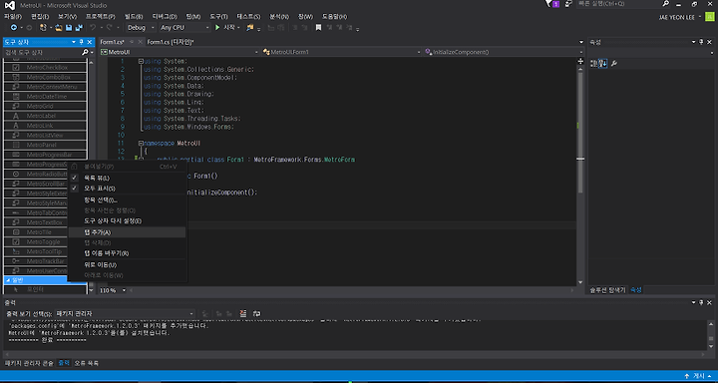This screenshot has height=383, width=718.
Task: Open the 파일(F) menu
Action: pyautogui.click(x=12, y=17)
